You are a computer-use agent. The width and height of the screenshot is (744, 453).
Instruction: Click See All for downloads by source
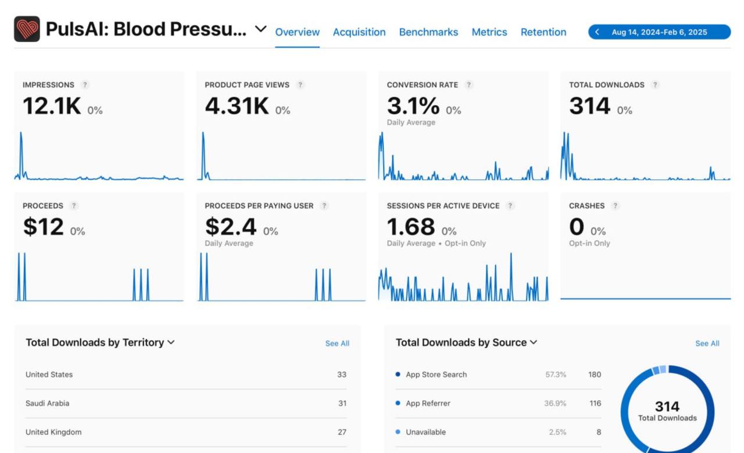click(x=707, y=344)
